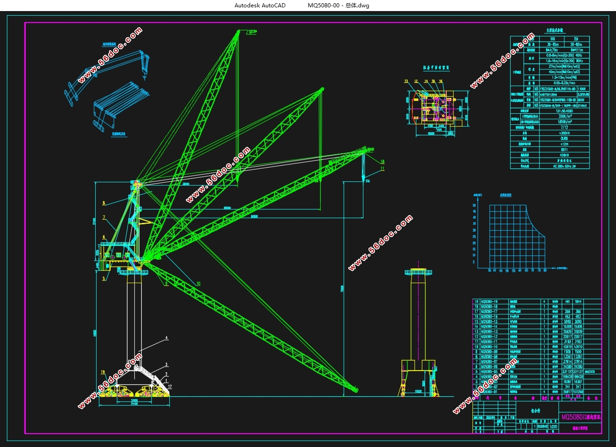The image size is (616, 447).
Task: Click the "Autodesk AutoCAD" title text
Action: point(260,6)
